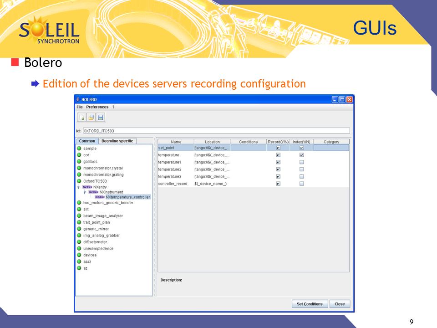Screen dimensions: 437x328
Task: Toggle Index checkbox for set_point
Action: pyautogui.click(x=301, y=148)
